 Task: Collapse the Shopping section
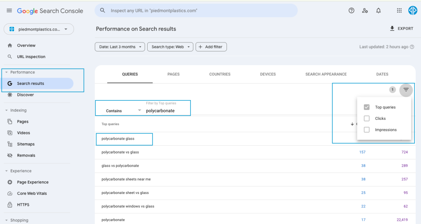(x=7, y=220)
